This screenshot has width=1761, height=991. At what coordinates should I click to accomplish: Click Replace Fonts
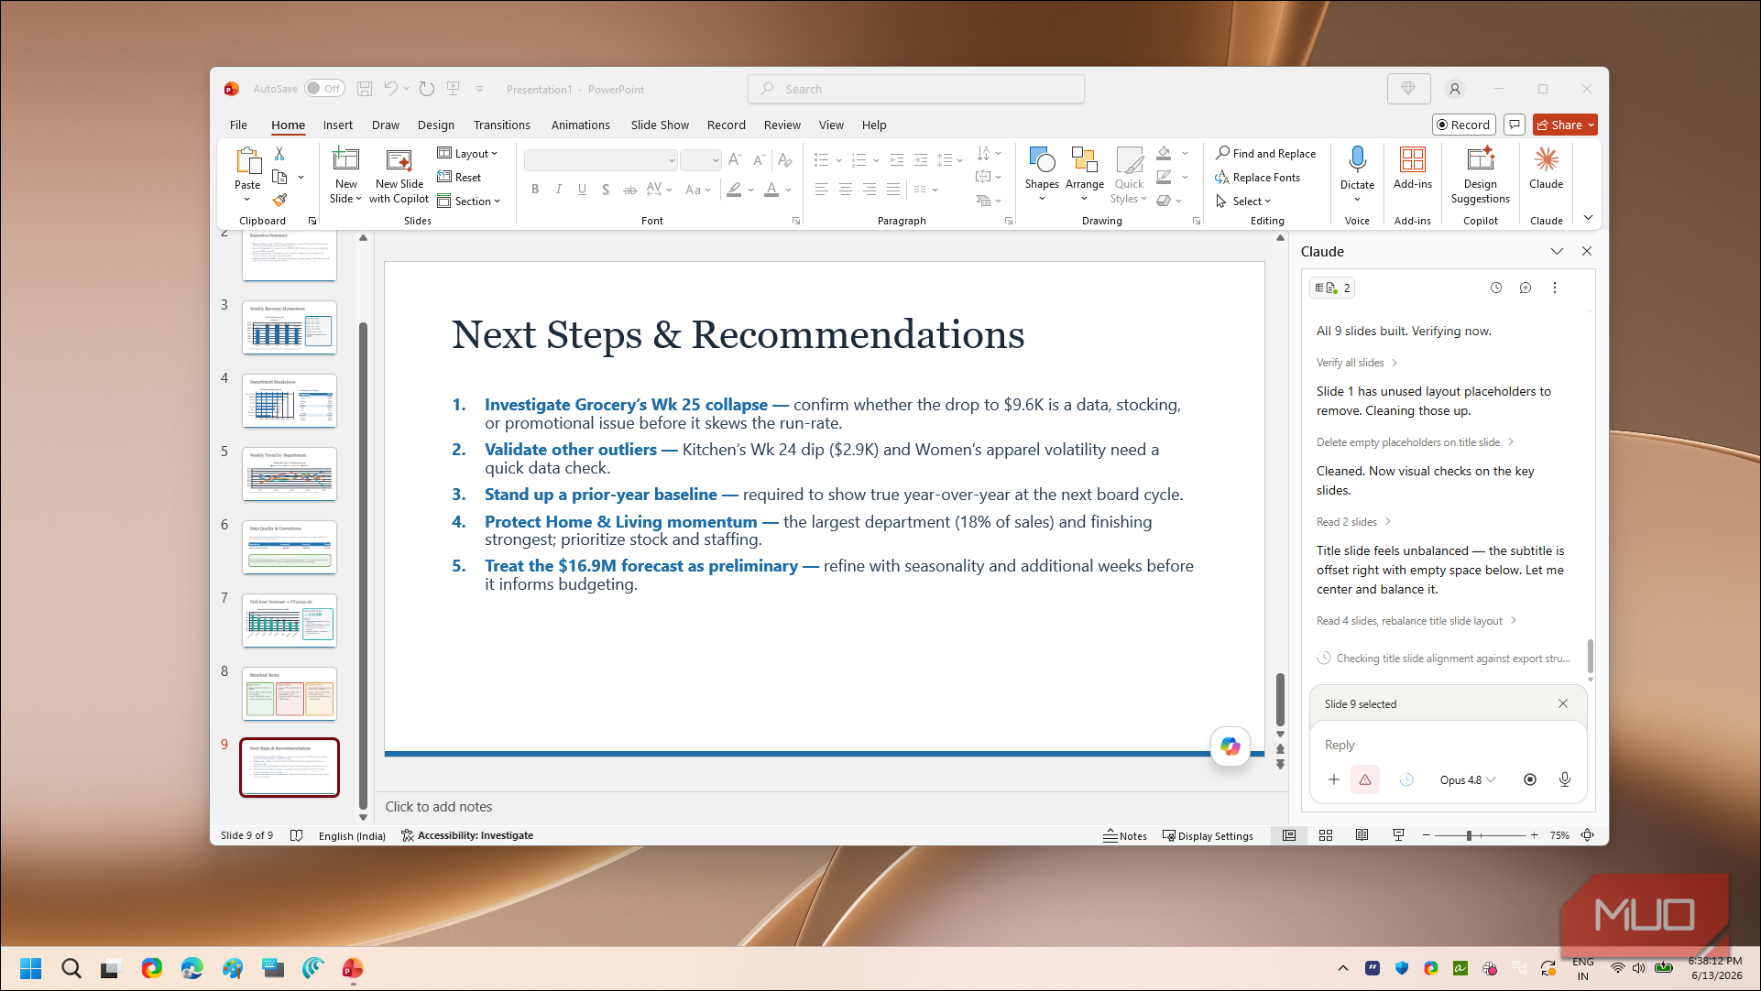[x=1257, y=178]
